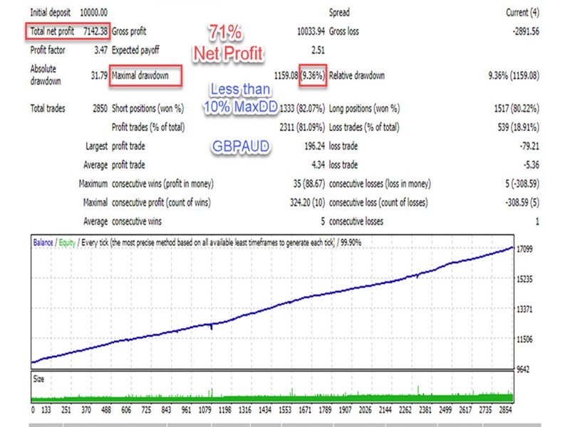This screenshot has width=570, height=427.
Task: Click the 99.90% modelling quality text
Action: 351,243
